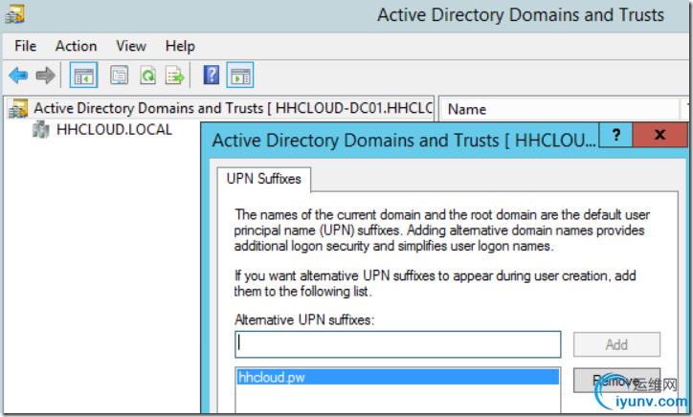
Task: Toggle Show/Hide Action Pane icon
Action: coord(240,76)
